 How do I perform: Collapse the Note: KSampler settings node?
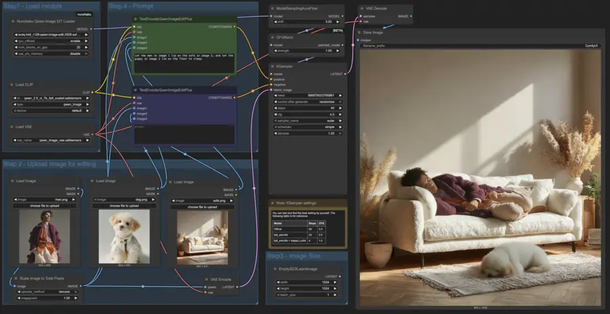(272, 203)
